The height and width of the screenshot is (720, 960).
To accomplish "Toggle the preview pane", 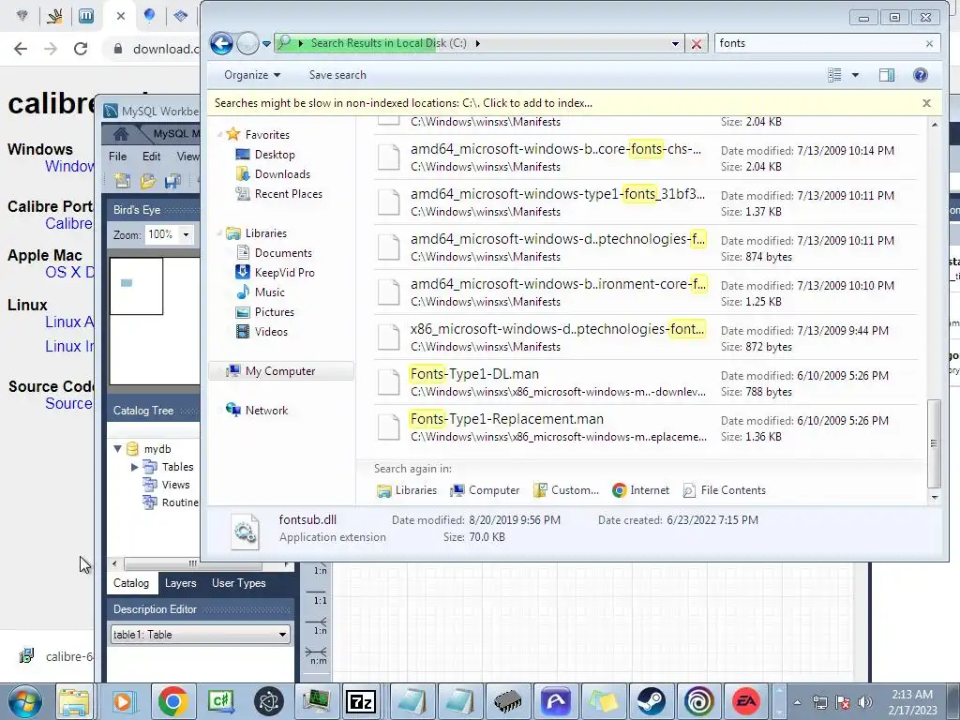I will (x=887, y=75).
